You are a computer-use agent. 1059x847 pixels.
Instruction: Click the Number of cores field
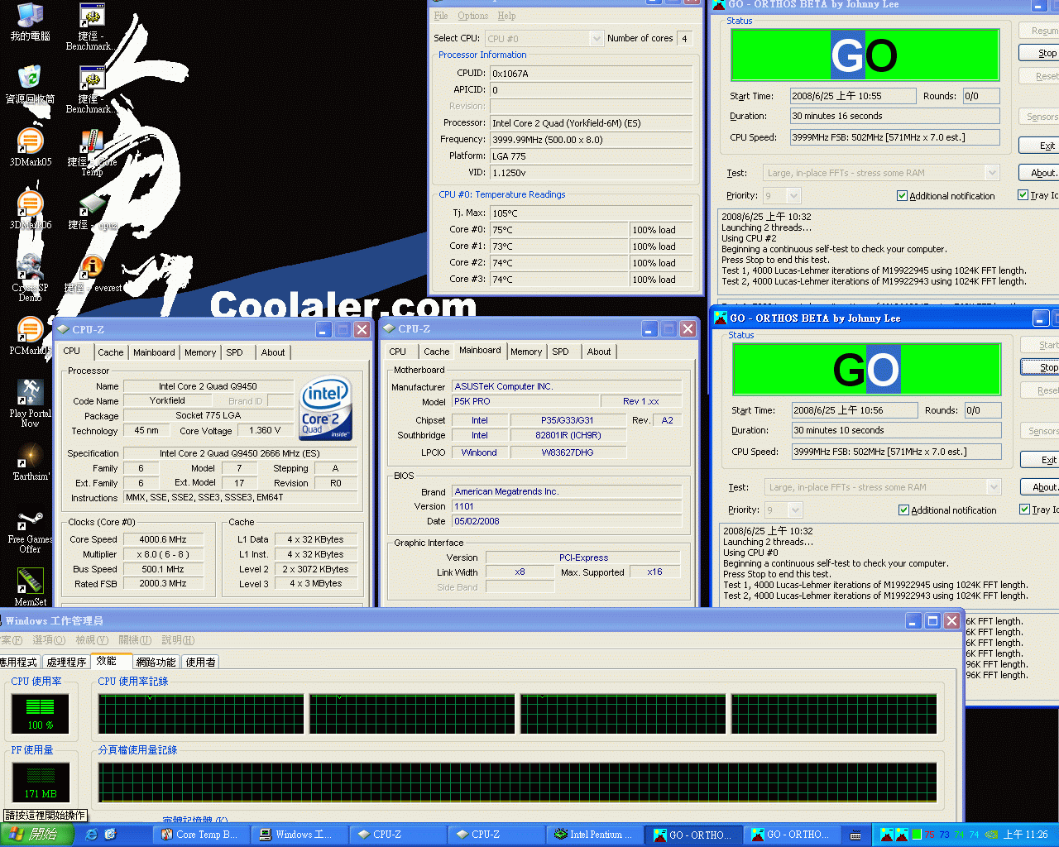point(684,38)
